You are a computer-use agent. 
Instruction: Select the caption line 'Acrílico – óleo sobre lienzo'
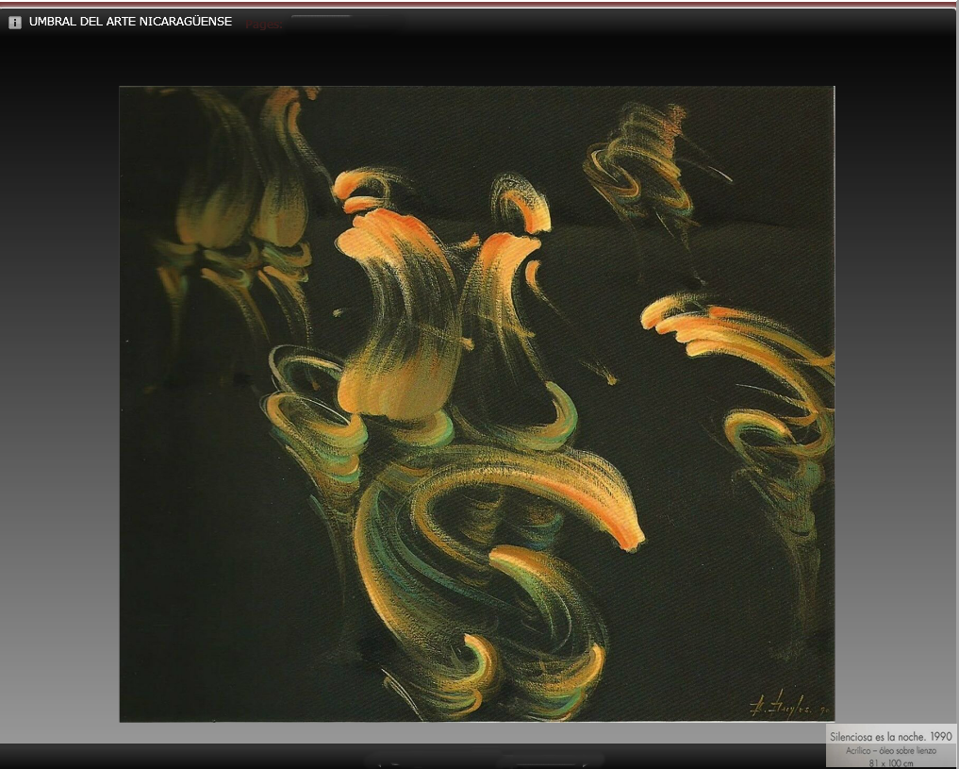890,751
